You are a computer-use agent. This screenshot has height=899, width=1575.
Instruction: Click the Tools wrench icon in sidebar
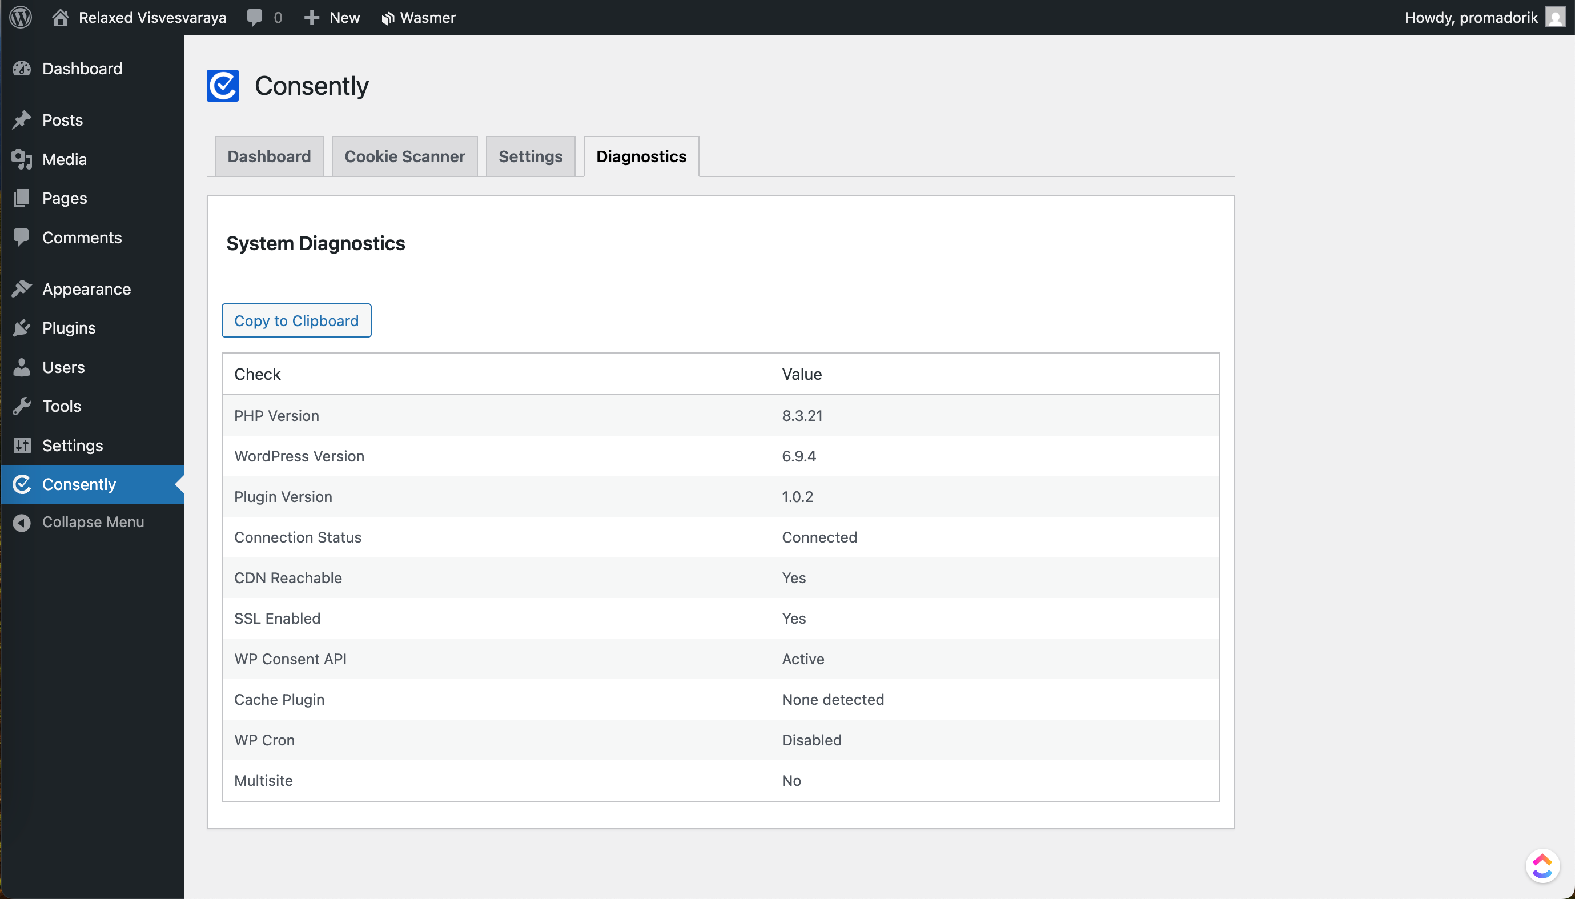click(x=22, y=406)
